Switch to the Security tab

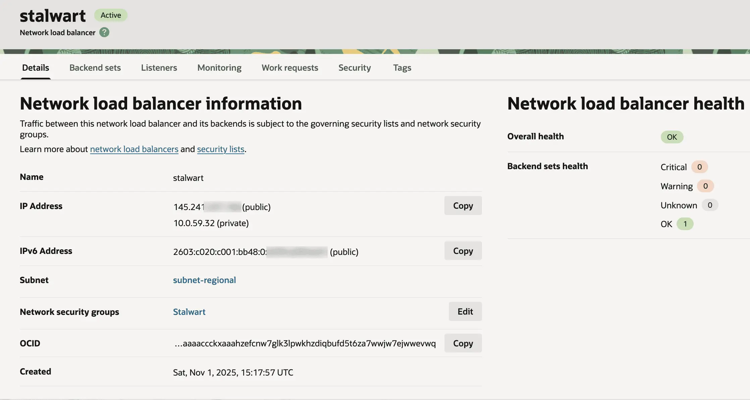pos(355,67)
